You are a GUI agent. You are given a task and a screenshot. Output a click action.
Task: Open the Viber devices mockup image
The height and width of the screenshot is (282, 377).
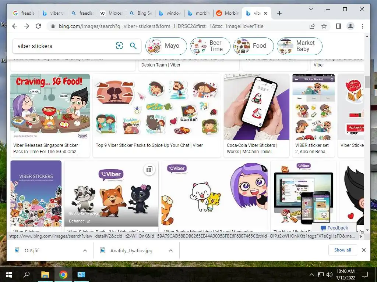(303, 194)
